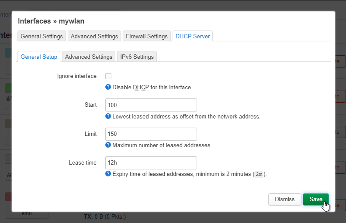
Task: Click the DHCP abbreviation in the help text
Action: point(141,87)
